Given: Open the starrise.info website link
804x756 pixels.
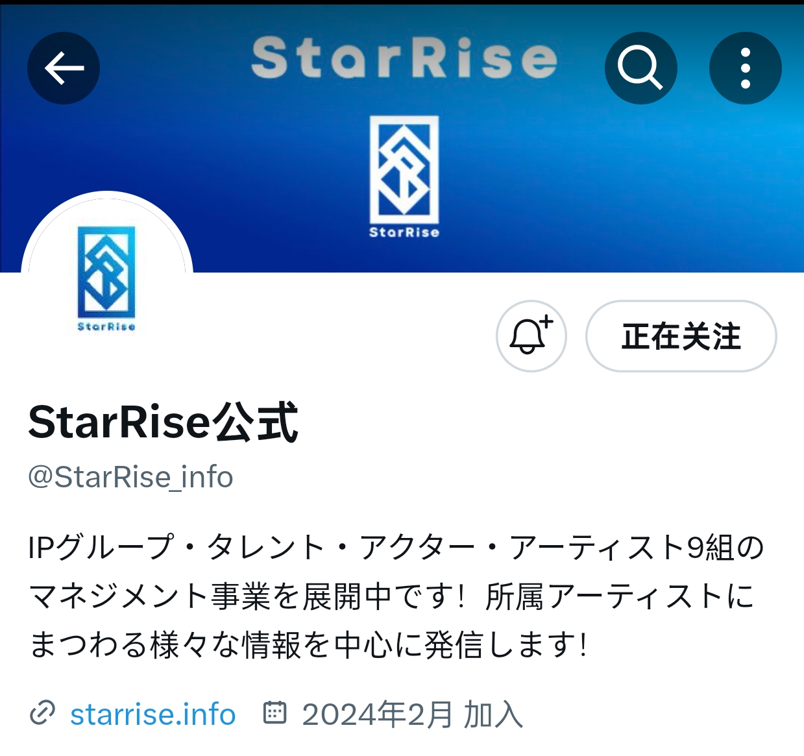Looking at the screenshot, I should (152, 714).
